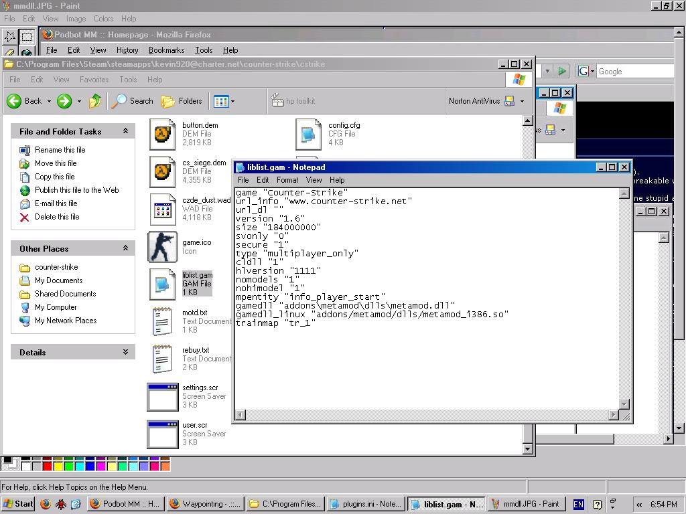Image resolution: width=686 pixels, height=514 pixels.
Task: Select user.scr screen saver icon
Action: coord(162,434)
